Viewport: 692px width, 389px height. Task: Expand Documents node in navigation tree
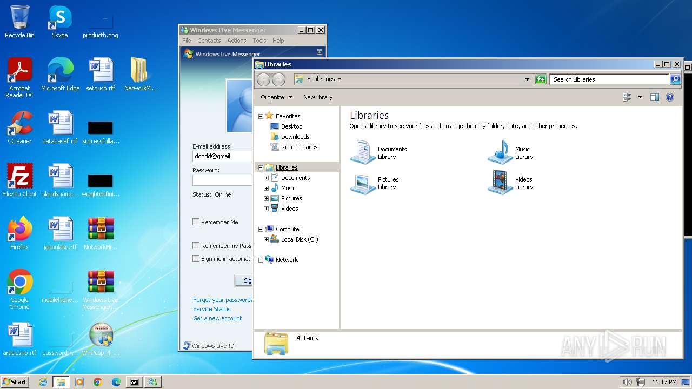tap(266, 178)
